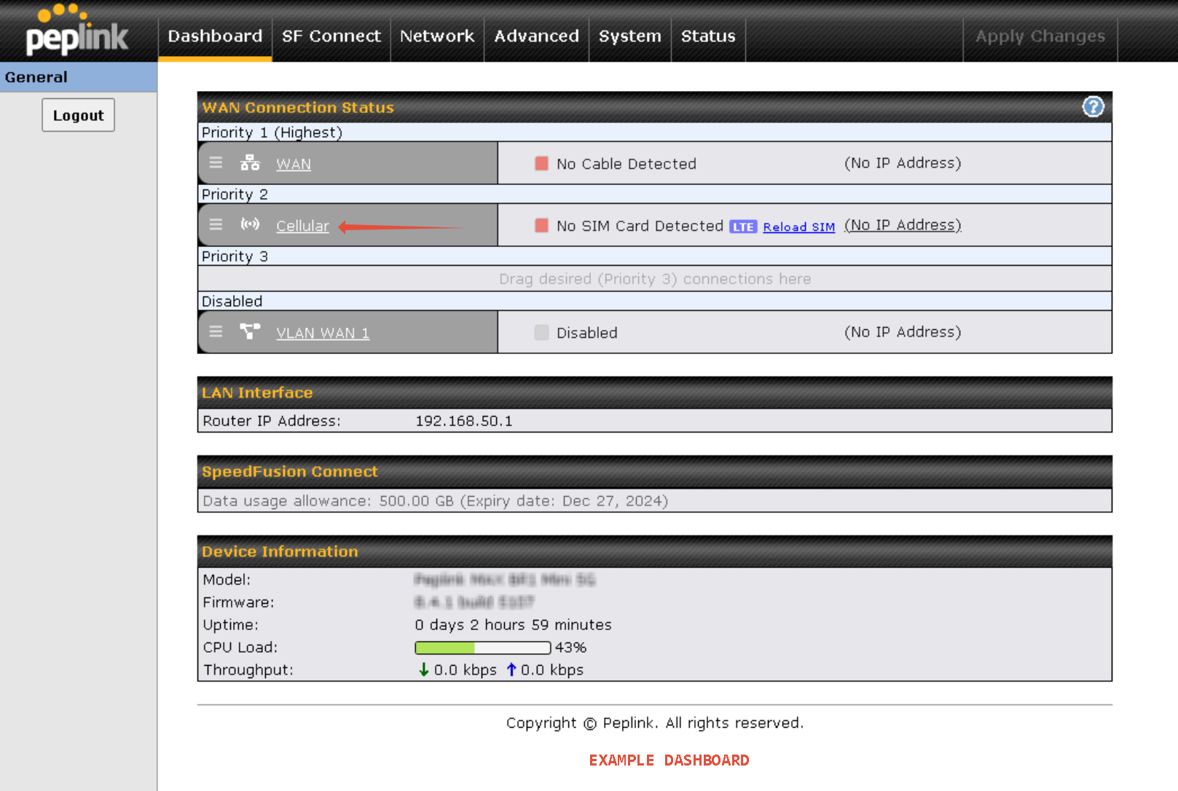This screenshot has width=1178, height=791.
Task: Click the Priority 1 (Highest) label
Action: click(x=272, y=133)
